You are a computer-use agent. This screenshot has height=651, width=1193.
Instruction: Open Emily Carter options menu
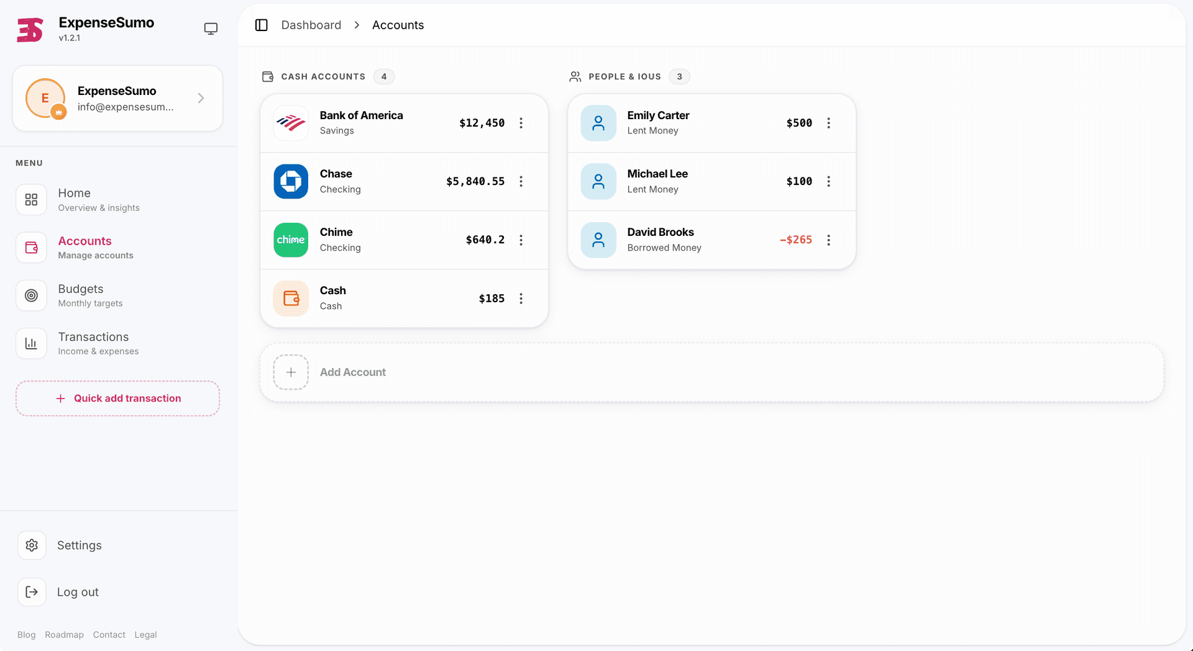point(829,123)
